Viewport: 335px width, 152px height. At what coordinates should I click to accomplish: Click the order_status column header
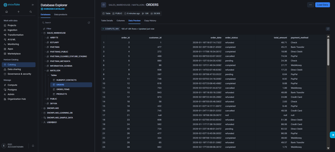coord(232,38)
